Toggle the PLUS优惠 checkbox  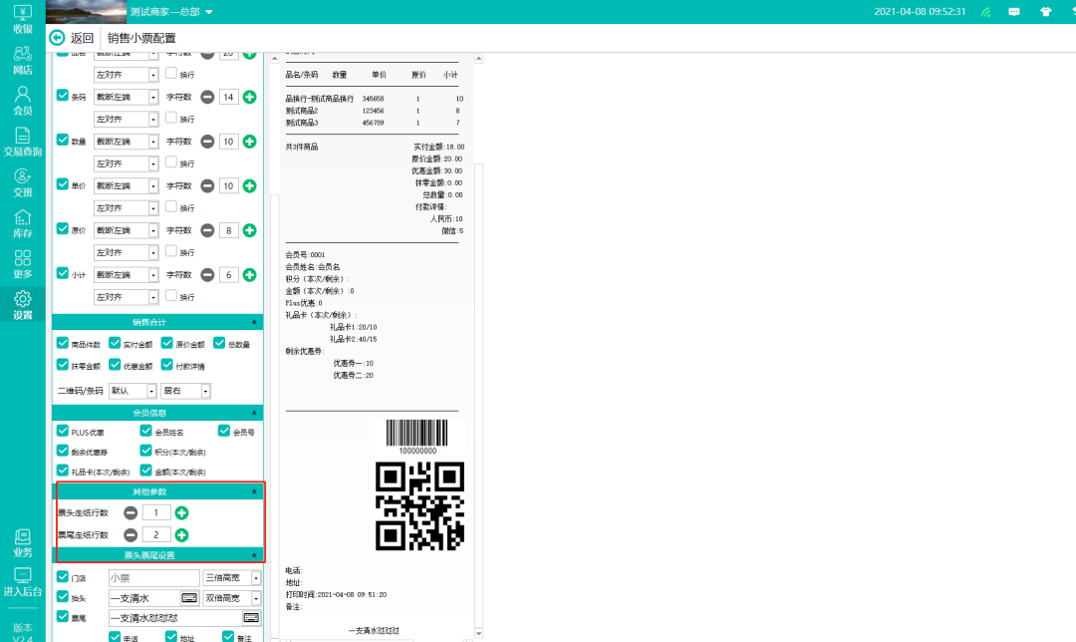pyautogui.click(x=63, y=432)
